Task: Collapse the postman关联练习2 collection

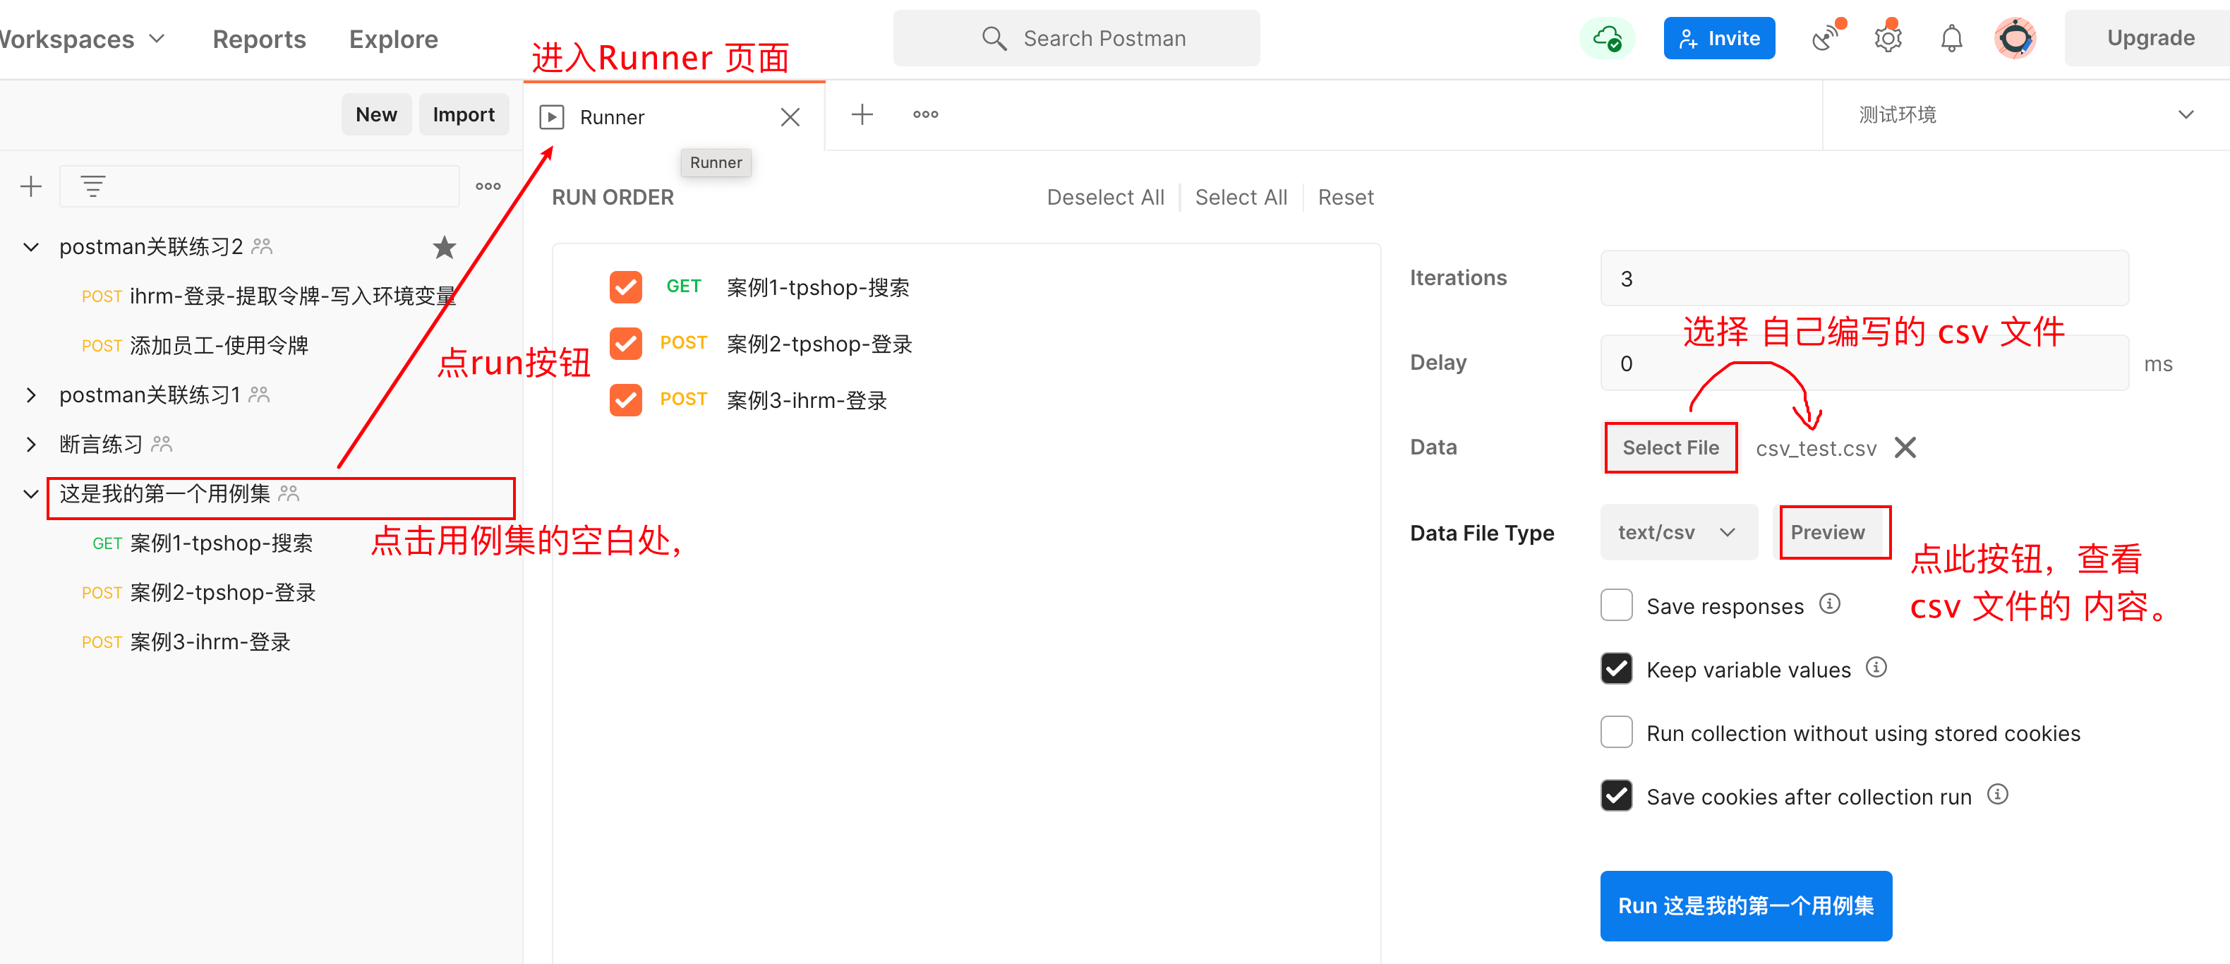Action: point(31,248)
